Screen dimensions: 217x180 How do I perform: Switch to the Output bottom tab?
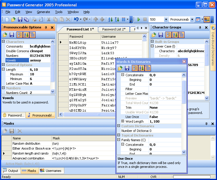tap(11, 171)
